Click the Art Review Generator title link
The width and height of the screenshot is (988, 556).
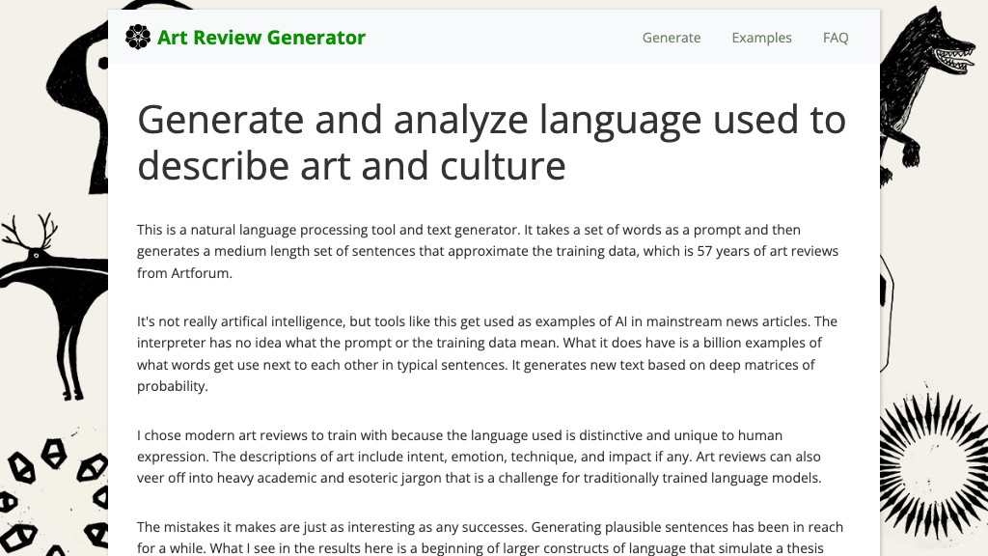coord(261,38)
